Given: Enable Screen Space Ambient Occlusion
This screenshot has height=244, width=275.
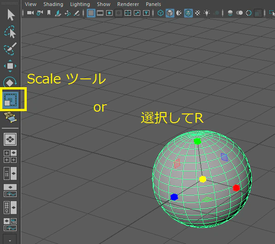Looking at the screenshot, I should tap(230, 13).
